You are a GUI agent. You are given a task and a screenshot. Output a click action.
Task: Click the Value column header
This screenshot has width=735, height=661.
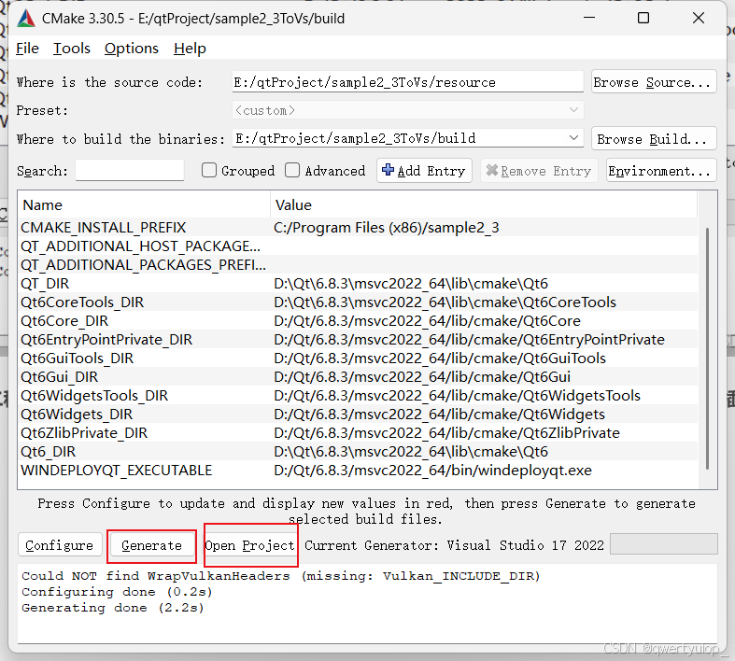pos(484,205)
